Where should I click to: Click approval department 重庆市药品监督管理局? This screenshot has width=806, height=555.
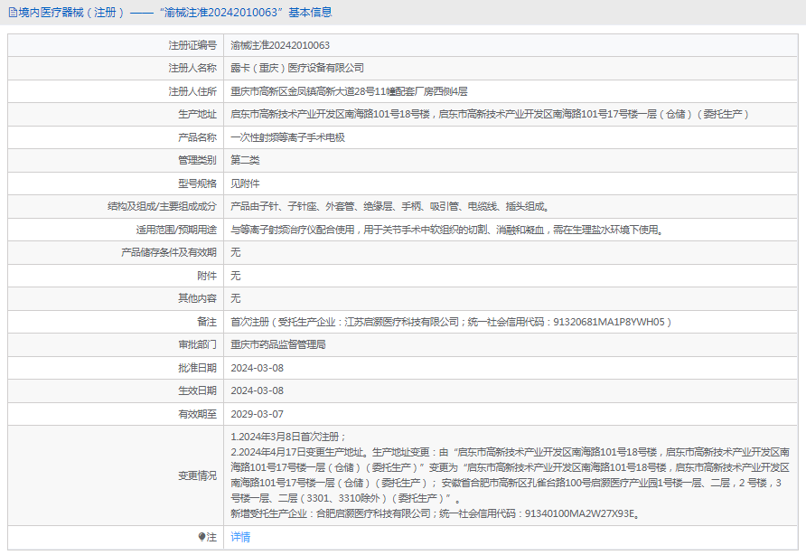coord(277,344)
